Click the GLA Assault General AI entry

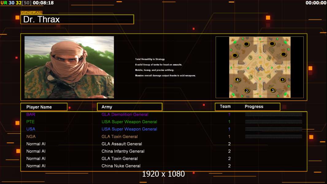[x=122, y=144]
